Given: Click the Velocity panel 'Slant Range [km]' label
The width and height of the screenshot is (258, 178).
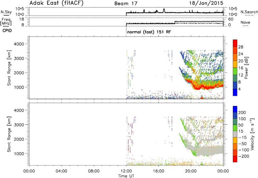Looking at the screenshot, I should (x=9, y=134).
